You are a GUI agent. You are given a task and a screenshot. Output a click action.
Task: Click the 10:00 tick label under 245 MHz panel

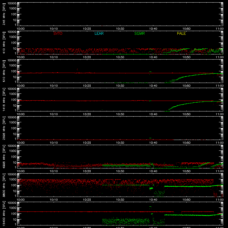coord(21,29)
